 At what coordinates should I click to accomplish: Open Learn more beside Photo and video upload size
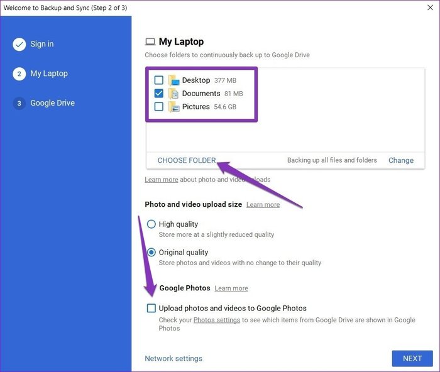(263, 205)
